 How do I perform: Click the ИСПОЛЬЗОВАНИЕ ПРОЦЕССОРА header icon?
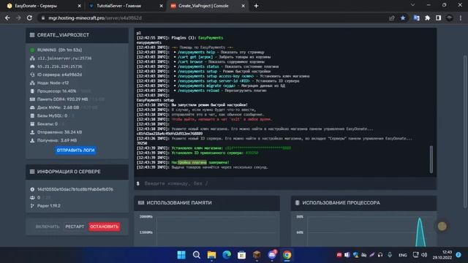click(297, 202)
